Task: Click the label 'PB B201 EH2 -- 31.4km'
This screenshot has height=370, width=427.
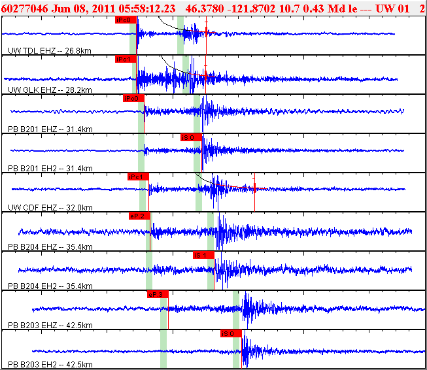Action: pyautogui.click(x=50, y=168)
